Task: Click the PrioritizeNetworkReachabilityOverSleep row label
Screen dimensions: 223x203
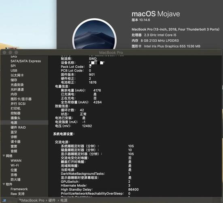Action: (x=92, y=193)
